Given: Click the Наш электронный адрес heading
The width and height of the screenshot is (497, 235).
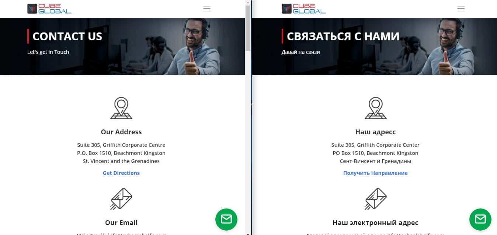Looking at the screenshot, I should click(375, 222).
